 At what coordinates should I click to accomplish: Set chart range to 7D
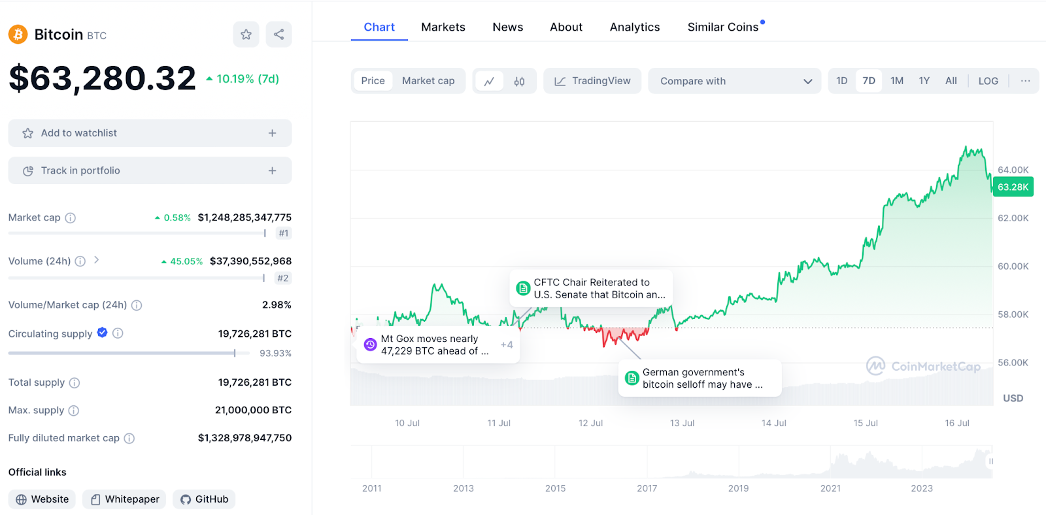869,81
